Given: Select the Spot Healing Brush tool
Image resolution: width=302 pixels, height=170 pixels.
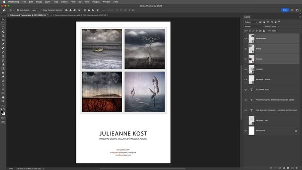Looking at the screenshot, I should coord(3,48).
